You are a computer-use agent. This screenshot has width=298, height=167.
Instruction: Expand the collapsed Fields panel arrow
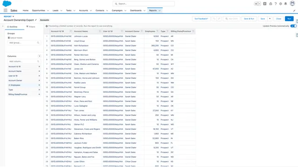coord(3,26)
